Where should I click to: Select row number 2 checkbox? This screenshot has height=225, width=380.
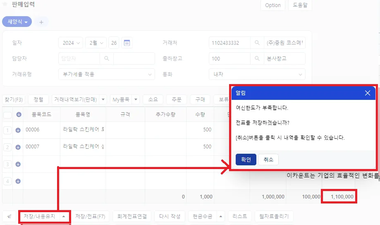7,147
